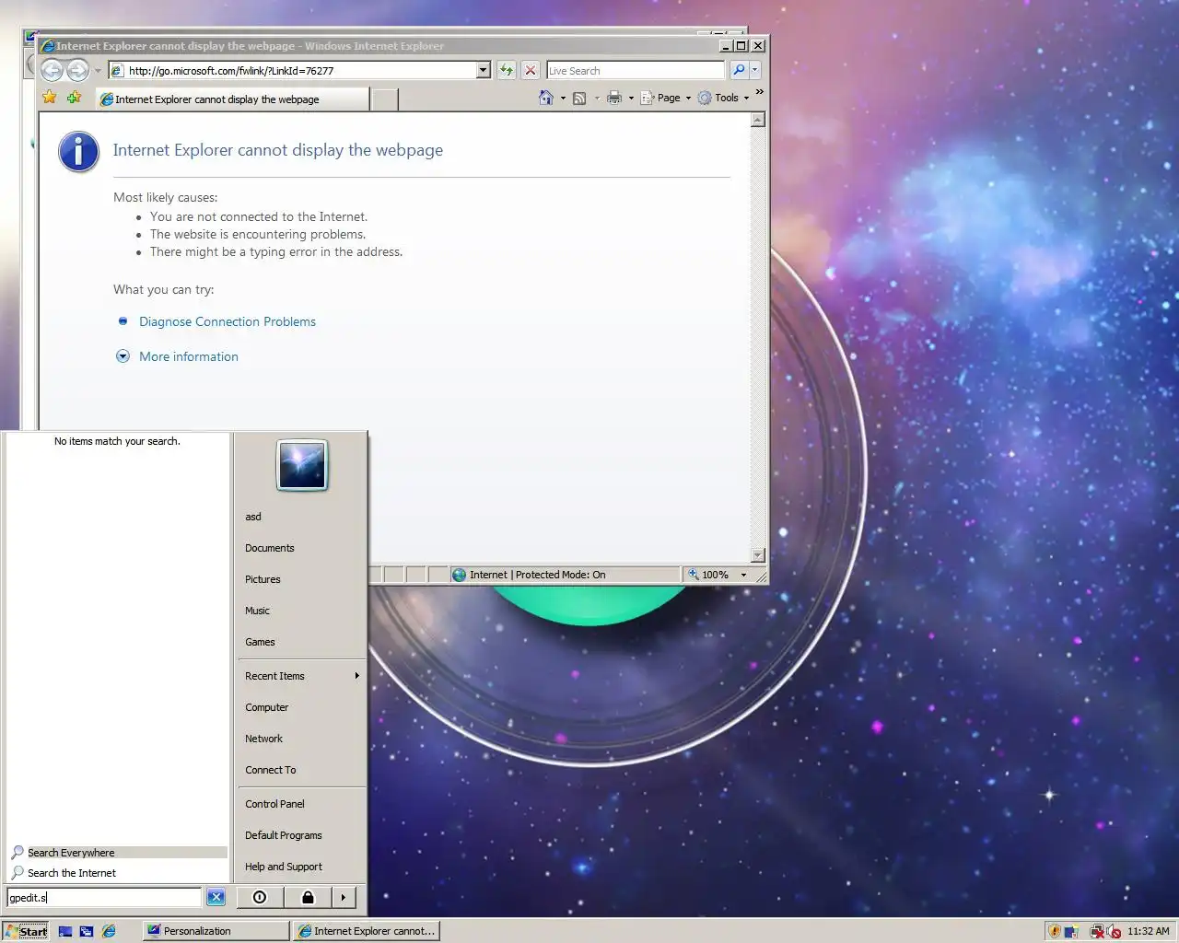Lock the computer with padlock button
1179x943 pixels.
(x=308, y=897)
